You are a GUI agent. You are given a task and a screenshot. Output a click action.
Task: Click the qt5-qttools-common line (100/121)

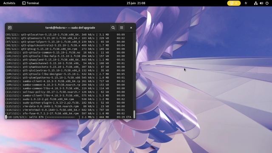point(65,53)
